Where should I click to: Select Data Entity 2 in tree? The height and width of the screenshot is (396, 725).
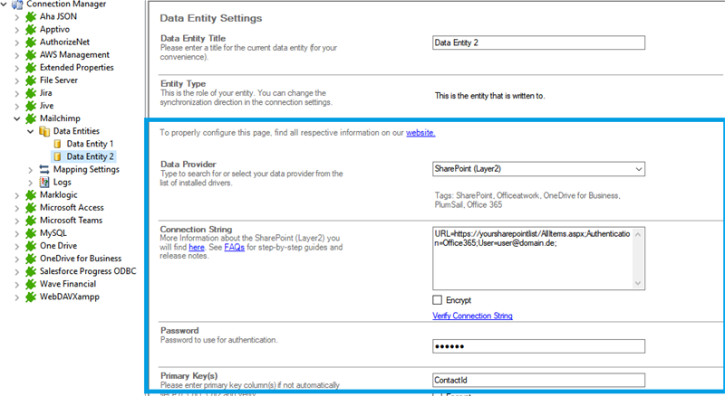90,156
